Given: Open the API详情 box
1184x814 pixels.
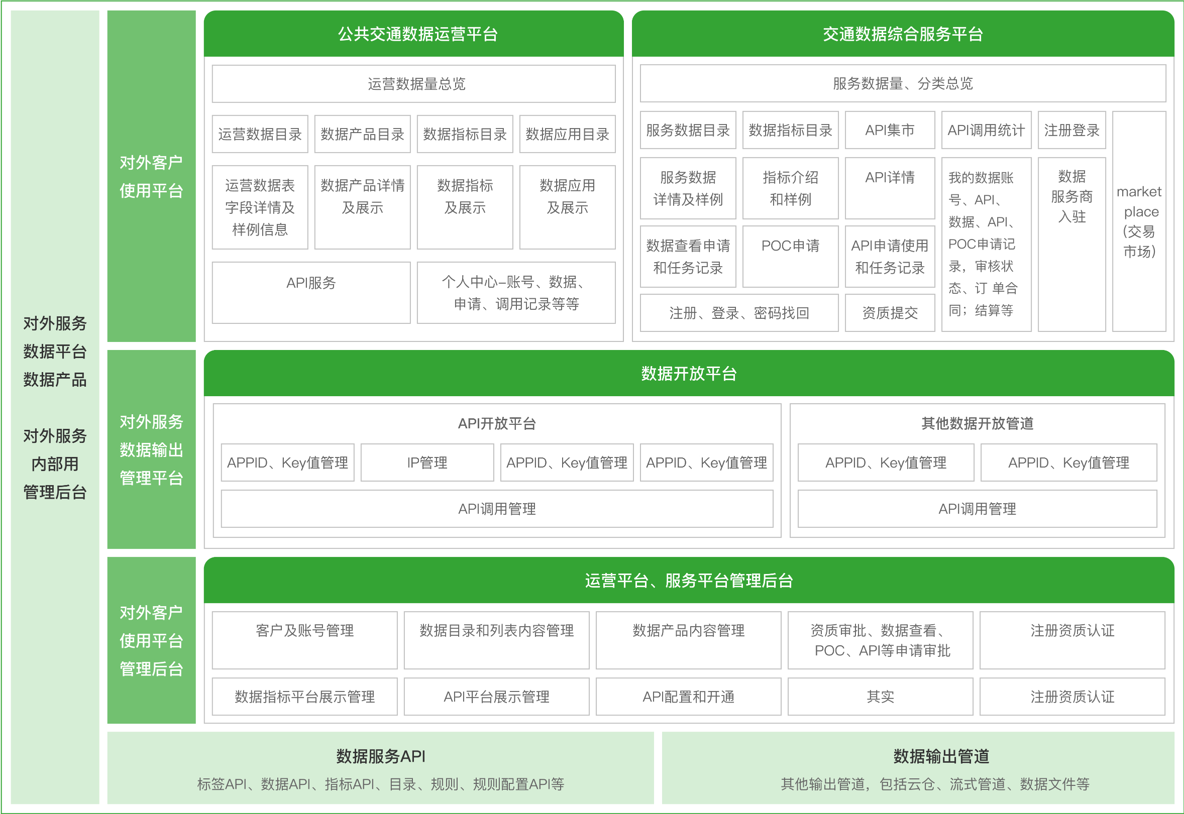Looking at the screenshot, I should coord(890,188).
